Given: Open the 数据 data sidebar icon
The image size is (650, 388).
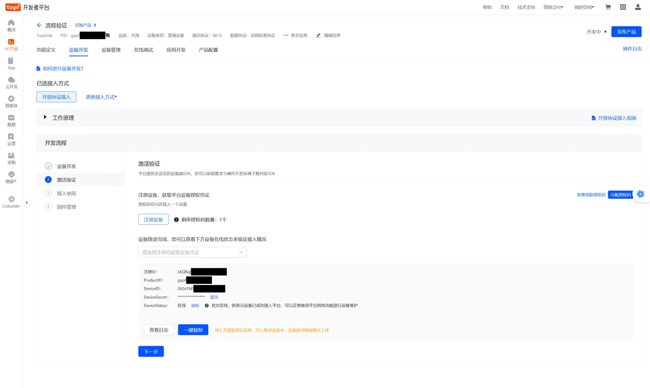Looking at the screenshot, I should click(11, 118).
